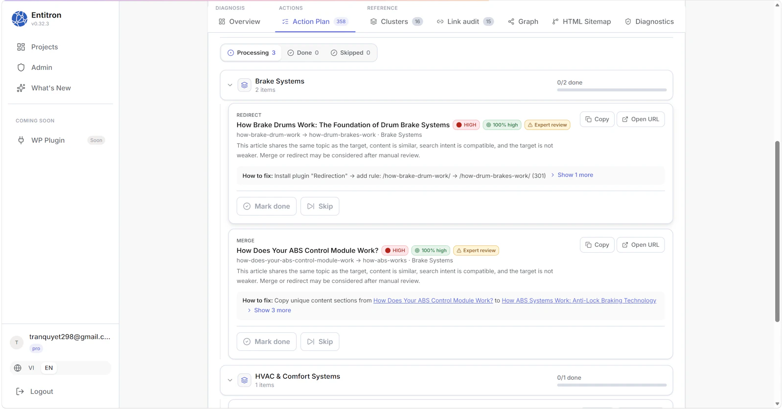Image resolution: width=783 pixels, height=410 pixels.
Task: Open the Link audit tab
Action: 465,22
